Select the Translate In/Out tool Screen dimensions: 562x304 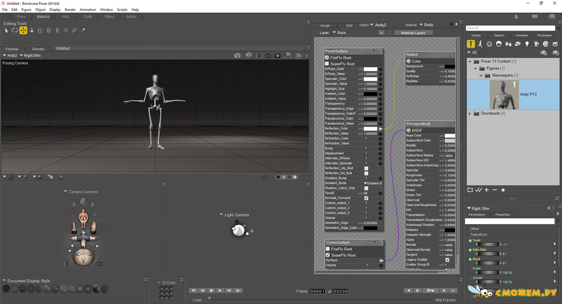pos(32,30)
